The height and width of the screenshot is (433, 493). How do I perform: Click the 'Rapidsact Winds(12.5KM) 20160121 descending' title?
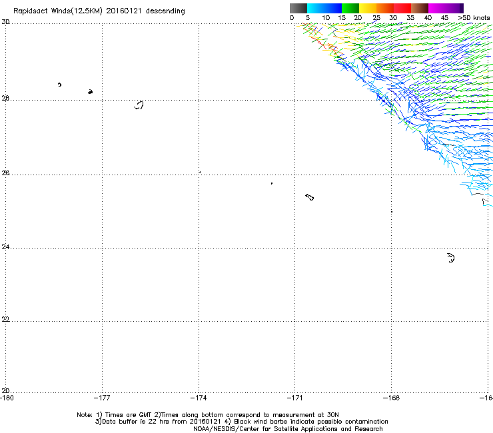coord(99,11)
